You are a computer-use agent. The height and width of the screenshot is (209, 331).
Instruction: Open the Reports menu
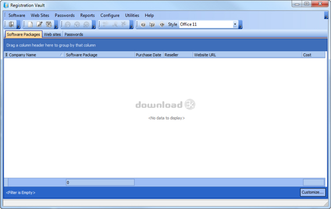(87, 15)
